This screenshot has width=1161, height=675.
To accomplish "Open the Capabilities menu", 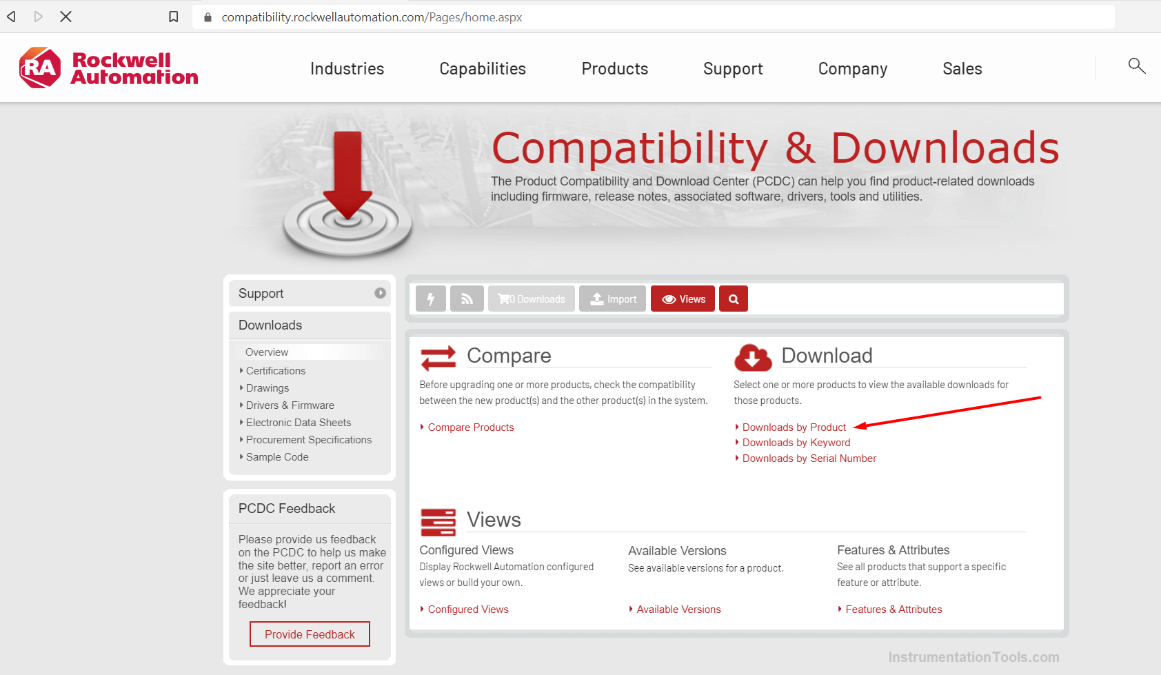I will (483, 69).
